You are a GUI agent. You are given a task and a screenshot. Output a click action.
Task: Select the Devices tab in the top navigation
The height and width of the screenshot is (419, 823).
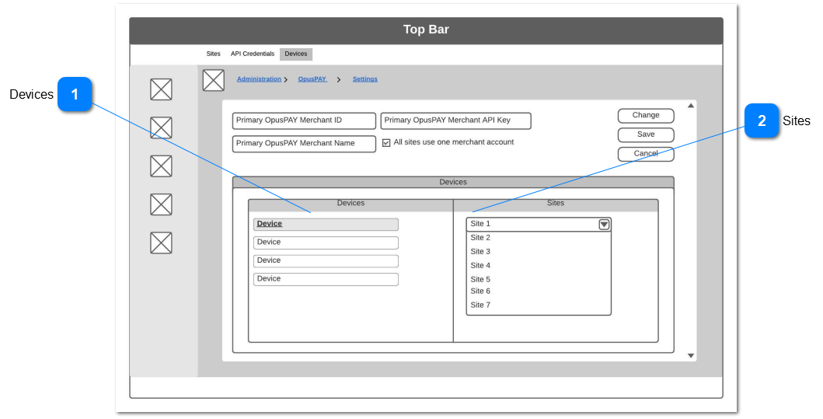(295, 54)
